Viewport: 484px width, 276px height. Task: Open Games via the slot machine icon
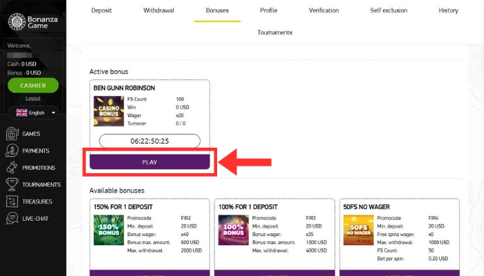coord(12,134)
